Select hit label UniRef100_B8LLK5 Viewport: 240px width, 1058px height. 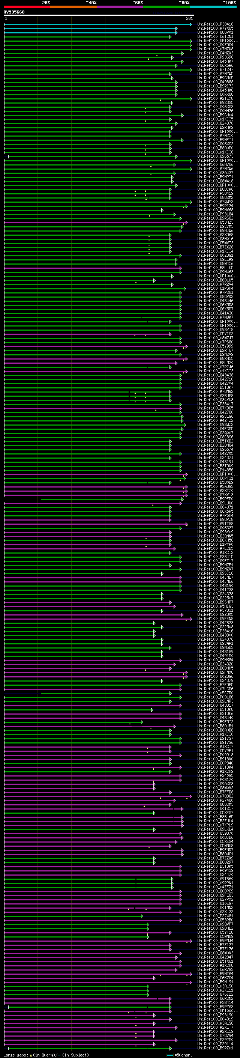215,268
